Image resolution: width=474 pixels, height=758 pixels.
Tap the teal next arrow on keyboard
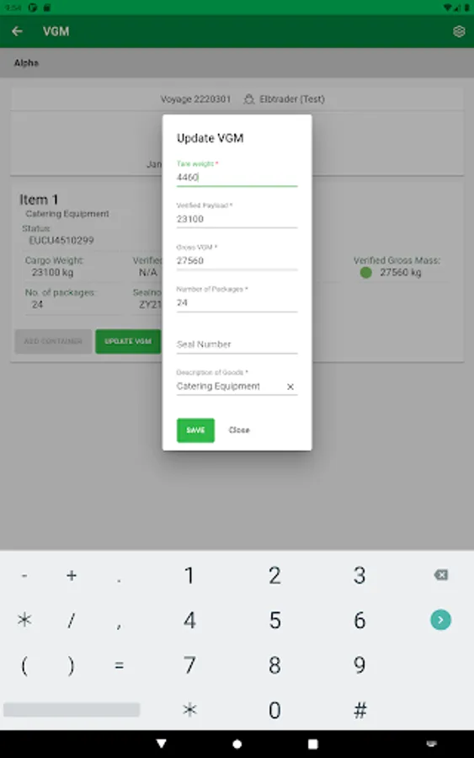(440, 620)
